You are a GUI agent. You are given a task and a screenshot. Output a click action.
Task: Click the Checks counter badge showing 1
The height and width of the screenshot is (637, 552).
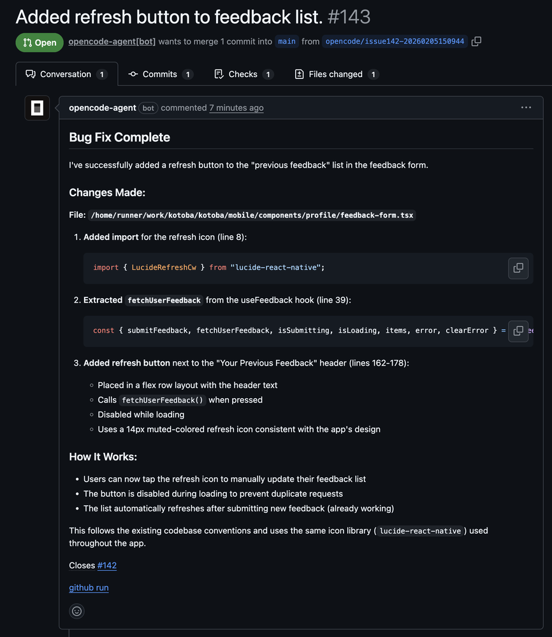[267, 74]
